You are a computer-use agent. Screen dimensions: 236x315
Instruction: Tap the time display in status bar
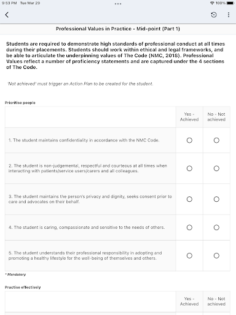click(9, 3)
